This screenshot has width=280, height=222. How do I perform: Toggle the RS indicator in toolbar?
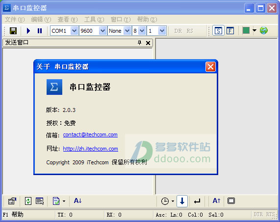tap(190, 31)
